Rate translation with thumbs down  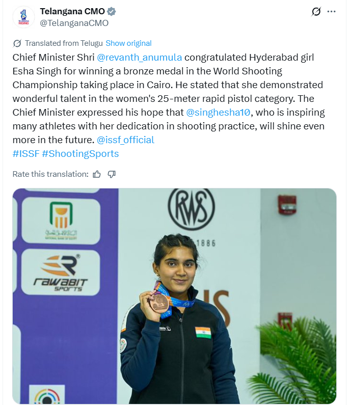[x=112, y=174]
